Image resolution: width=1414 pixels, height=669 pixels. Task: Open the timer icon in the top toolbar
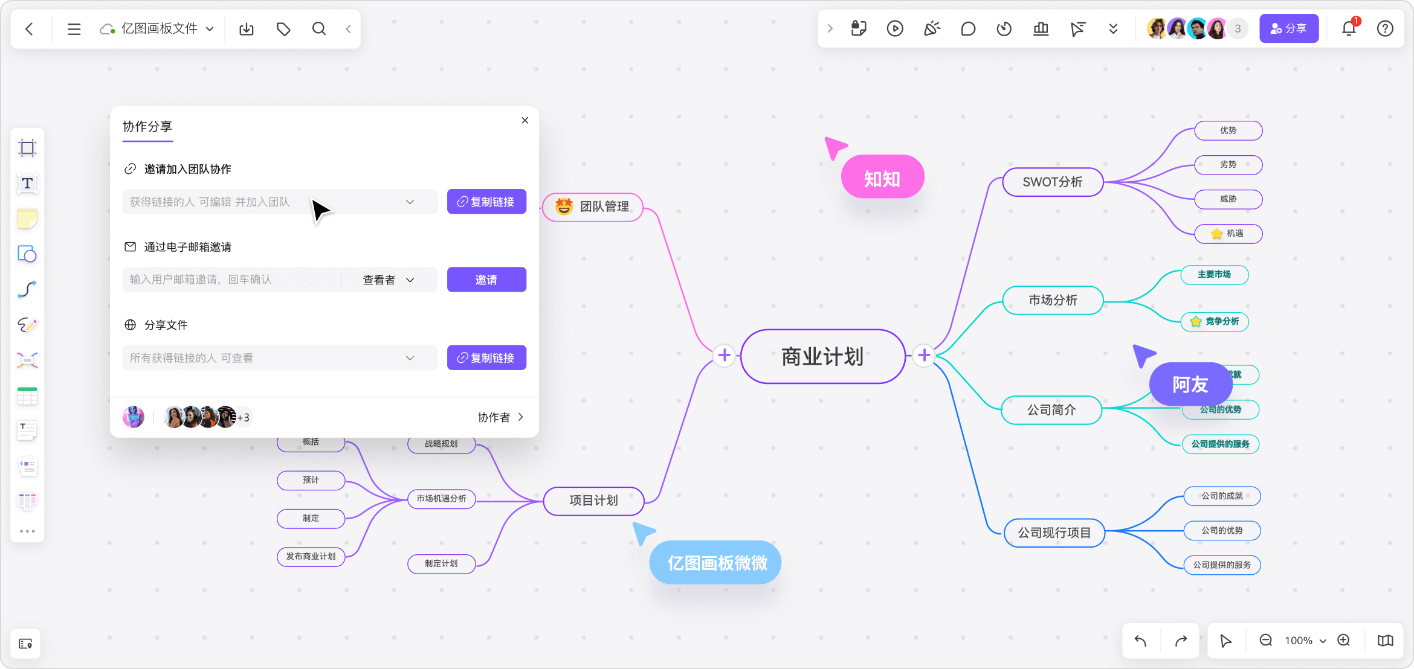coord(1004,28)
